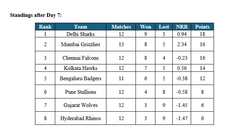Image resolution: width=239 pixels, height=134 pixels.
Task: Select the Hyderabad Rhinos cell
Action: pos(81,118)
